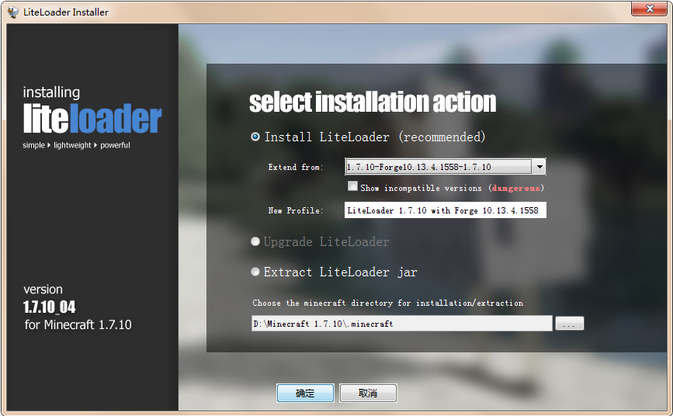Click the 'installing' text above logo
The image size is (673, 416).
(51, 92)
